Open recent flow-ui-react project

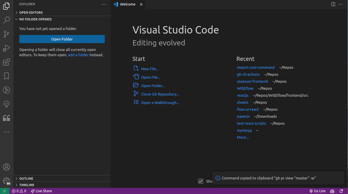248,109
